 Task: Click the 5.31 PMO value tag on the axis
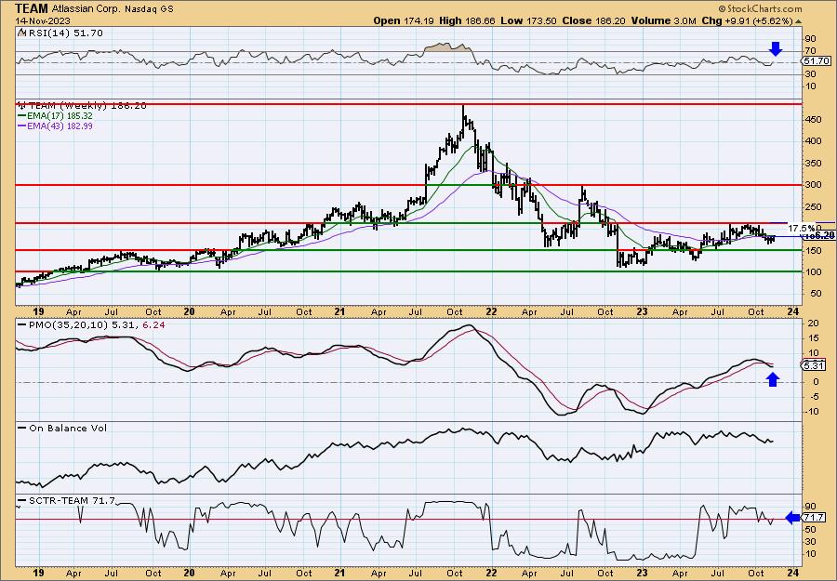click(x=816, y=366)
